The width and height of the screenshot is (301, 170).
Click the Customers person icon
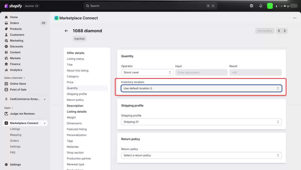[6, 35]
